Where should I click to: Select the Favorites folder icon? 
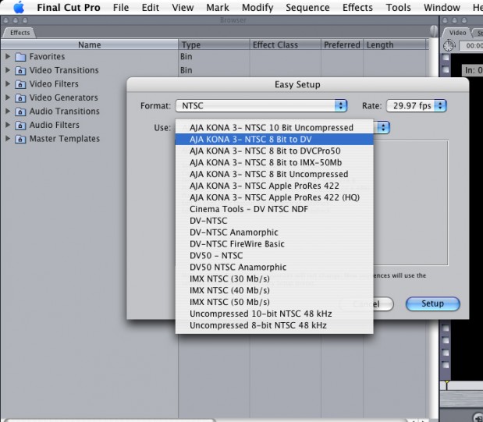20,57
